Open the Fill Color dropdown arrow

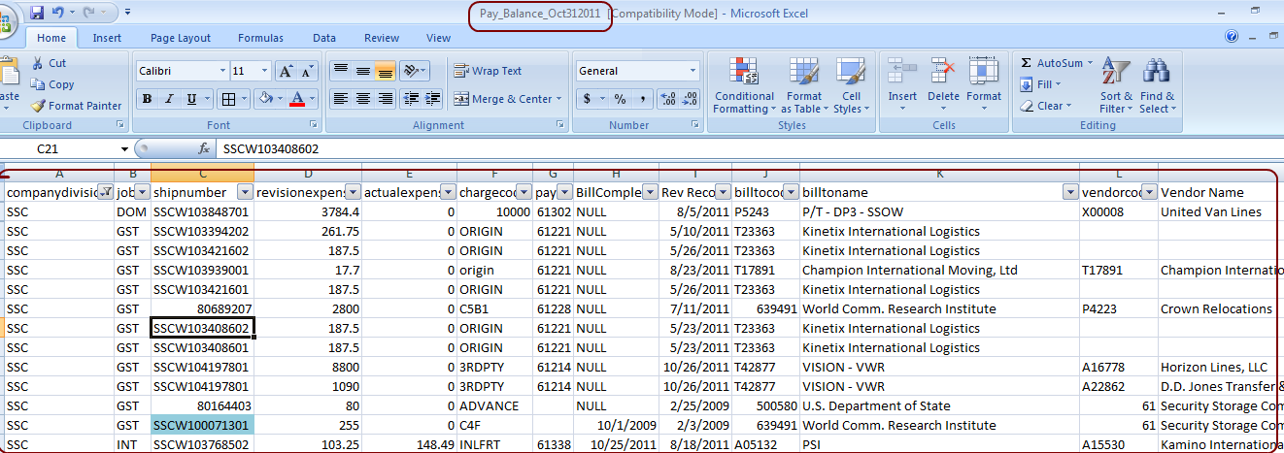[x=280, y=99]
